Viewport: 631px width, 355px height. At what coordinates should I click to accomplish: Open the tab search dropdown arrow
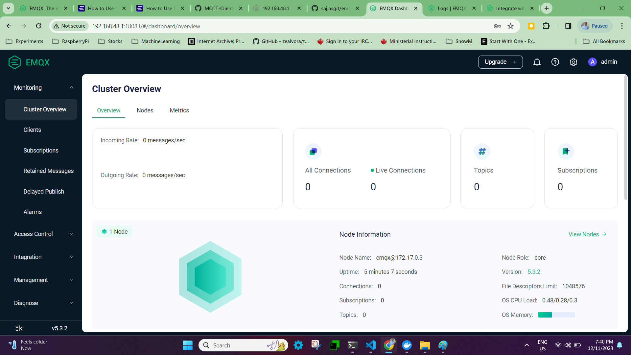tap(8, 8)
